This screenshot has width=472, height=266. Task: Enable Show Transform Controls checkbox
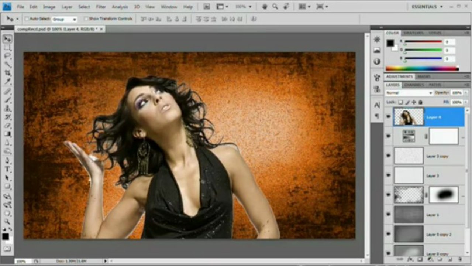pos(86,18)
